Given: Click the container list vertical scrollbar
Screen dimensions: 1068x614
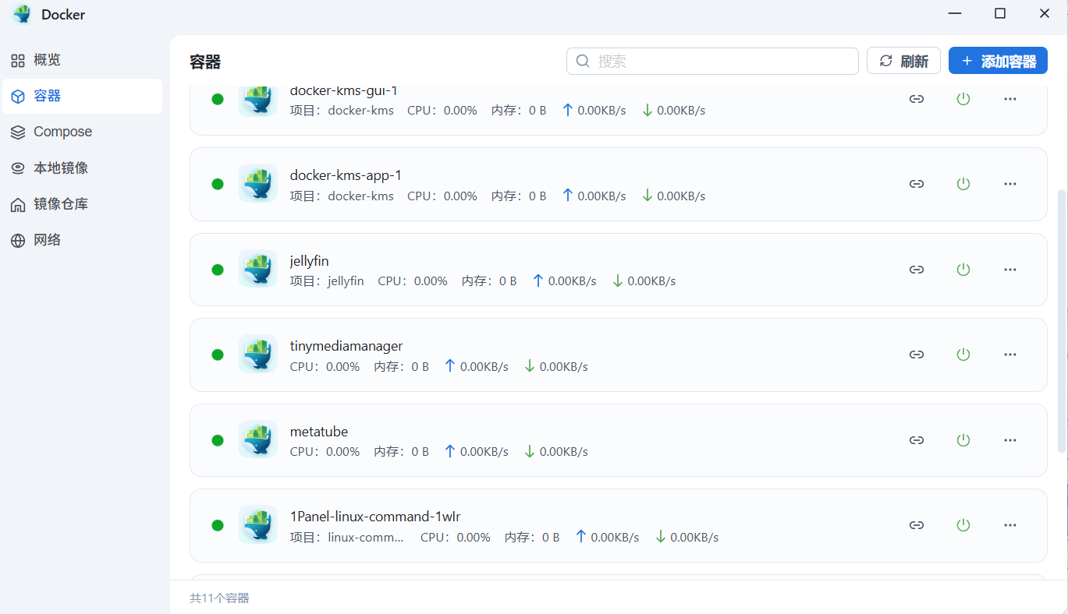Looking at the screenshot, I should 1061,319.
